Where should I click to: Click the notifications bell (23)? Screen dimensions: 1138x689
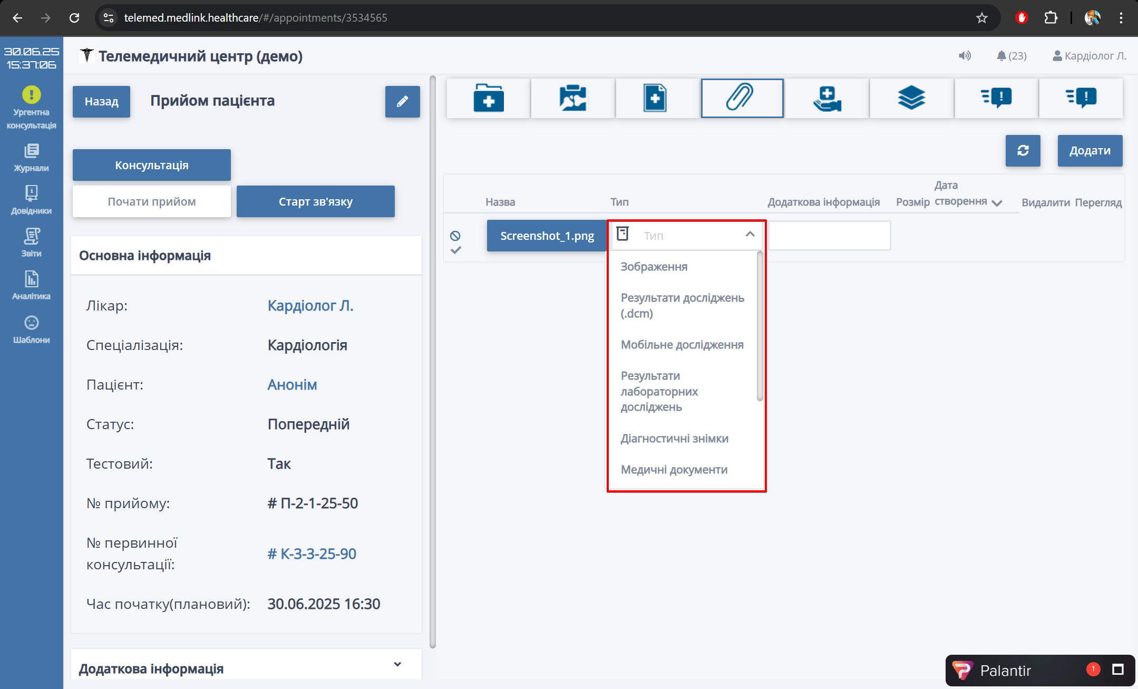(x=1011, y=56)
